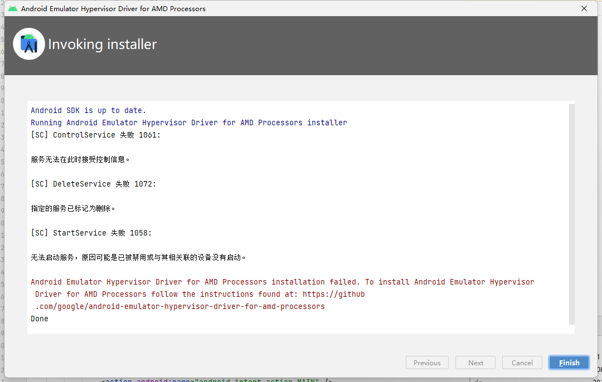Click the installer log vertical scrollbar
The width and height of the screenshot is (602, 382).
[571, 215]
